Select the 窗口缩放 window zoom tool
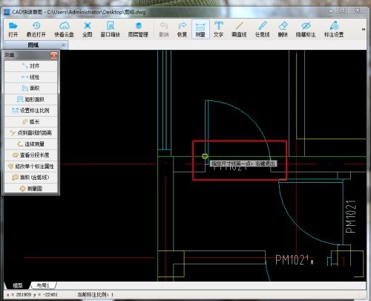This screenshot has width=371, height=301. pos(110,29)
